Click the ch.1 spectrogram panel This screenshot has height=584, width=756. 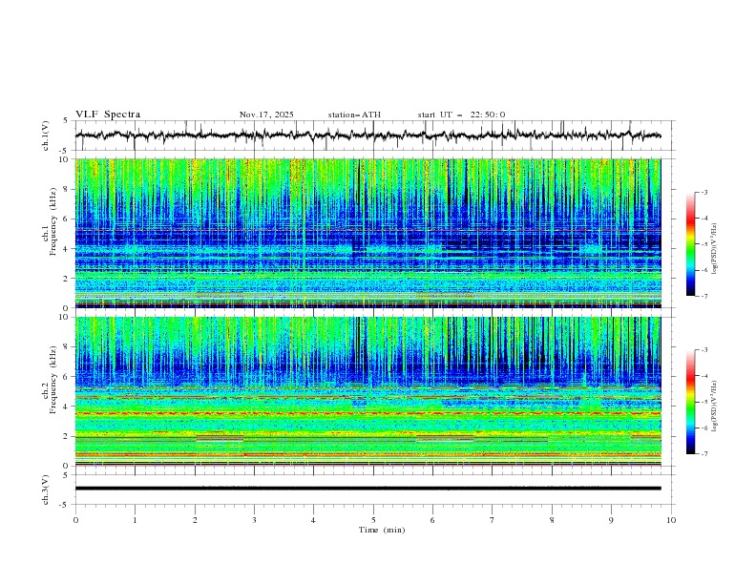click(367, 233)
